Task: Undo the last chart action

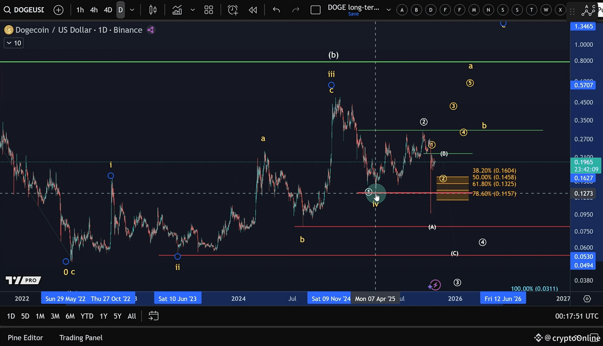Action: (x=276, y=10)
